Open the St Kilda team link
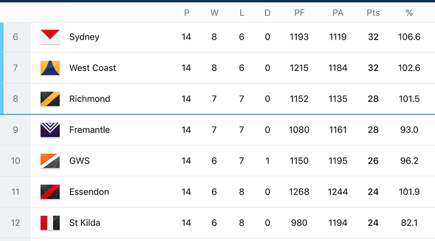The image size is (435, 241). (84, 223)
